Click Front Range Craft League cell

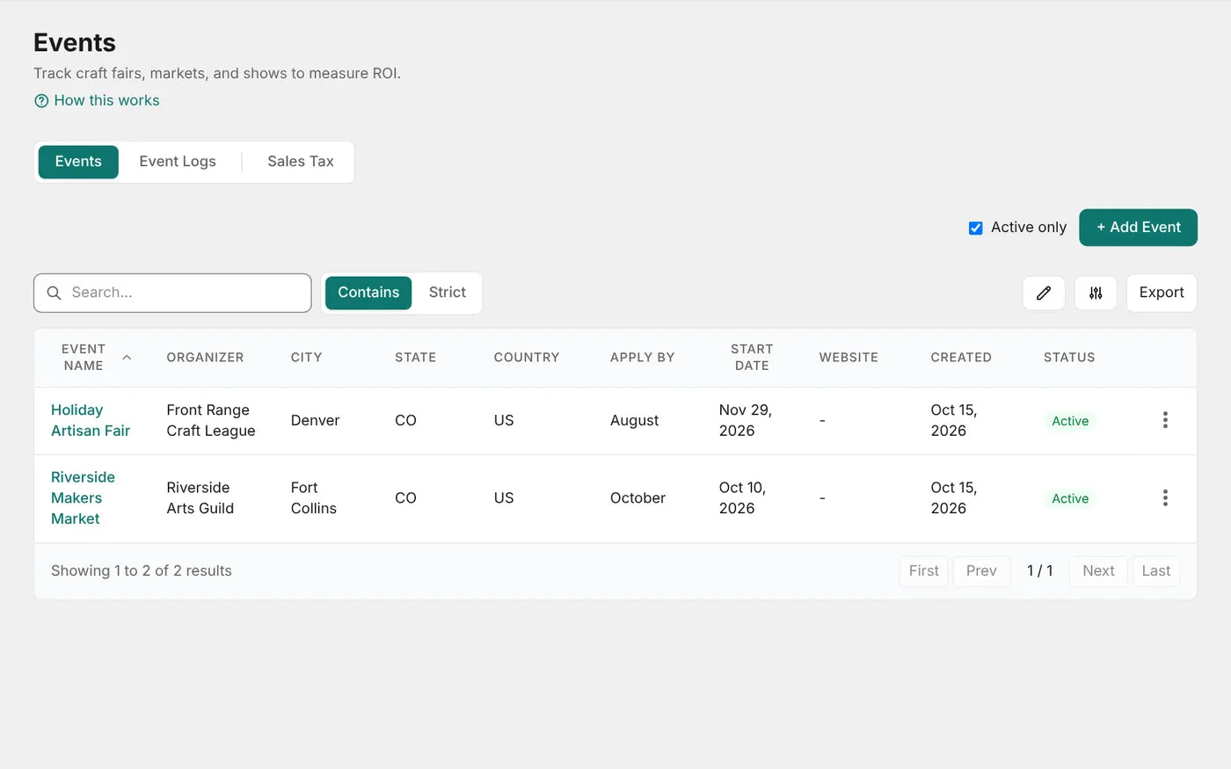click(x=211, y=420)
